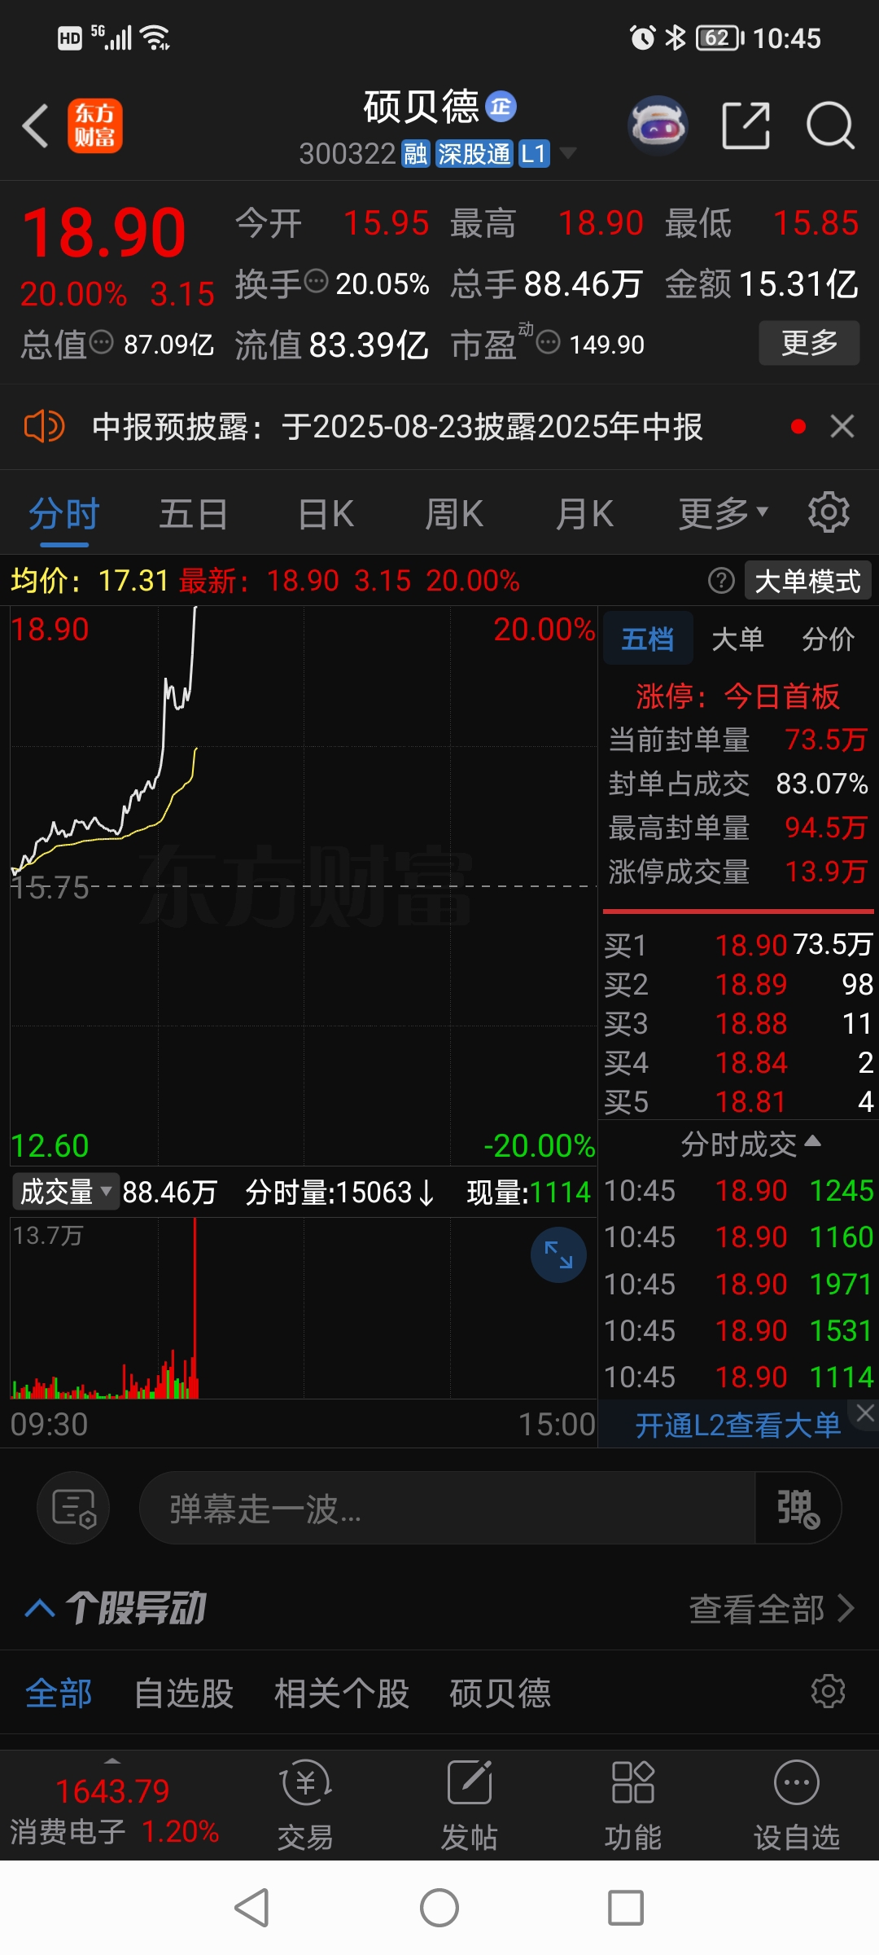879x1955 pixels.
Task: Switch to 周K chart tab
Action: 454,515
